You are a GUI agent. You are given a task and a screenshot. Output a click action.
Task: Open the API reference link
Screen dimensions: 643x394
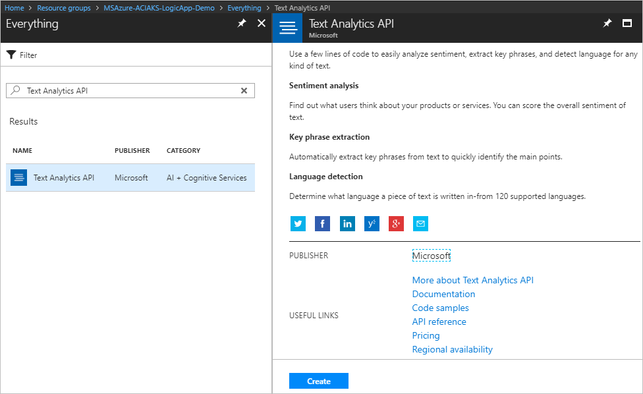[x=439, y=322]
